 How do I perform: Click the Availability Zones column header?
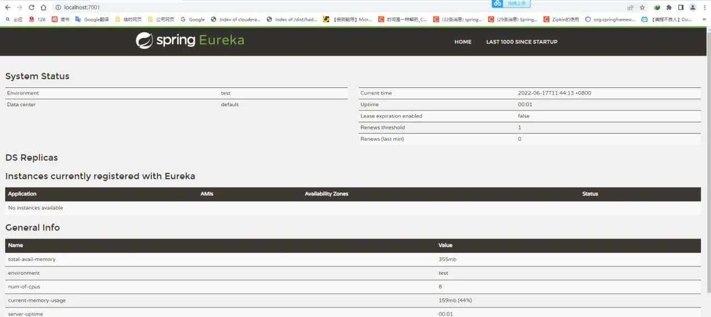pyautogui.click(x=327, y=194)
